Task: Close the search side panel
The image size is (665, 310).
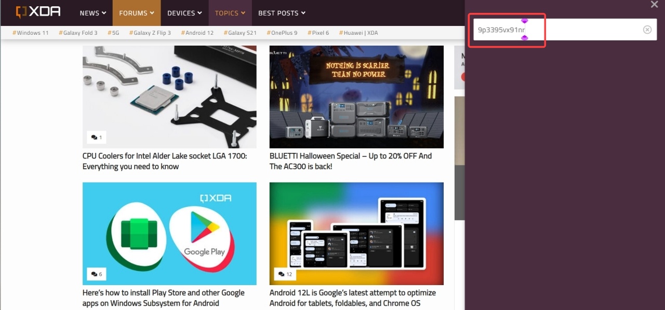Action: 654,5
